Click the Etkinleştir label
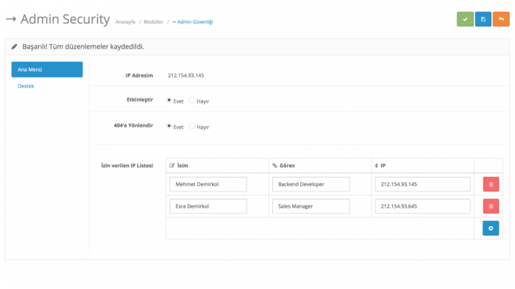Screen dimensions: 515x289 [140, 100]
